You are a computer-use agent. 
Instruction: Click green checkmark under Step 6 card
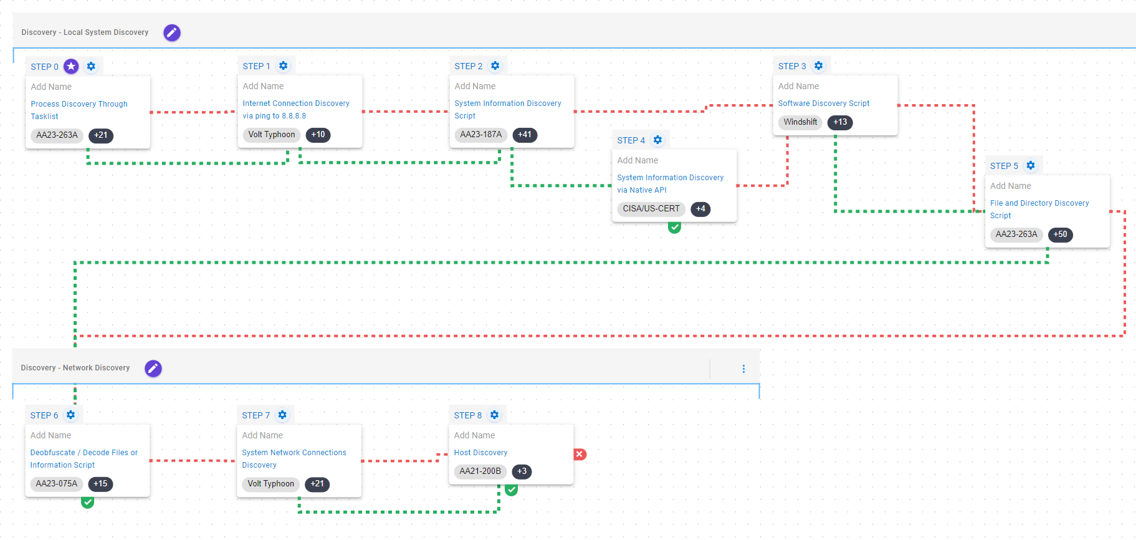tap(88, 502)
